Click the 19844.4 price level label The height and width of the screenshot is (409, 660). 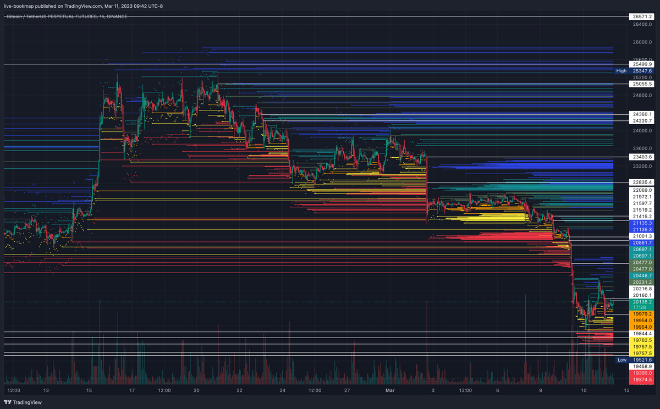tap(642, 334)
